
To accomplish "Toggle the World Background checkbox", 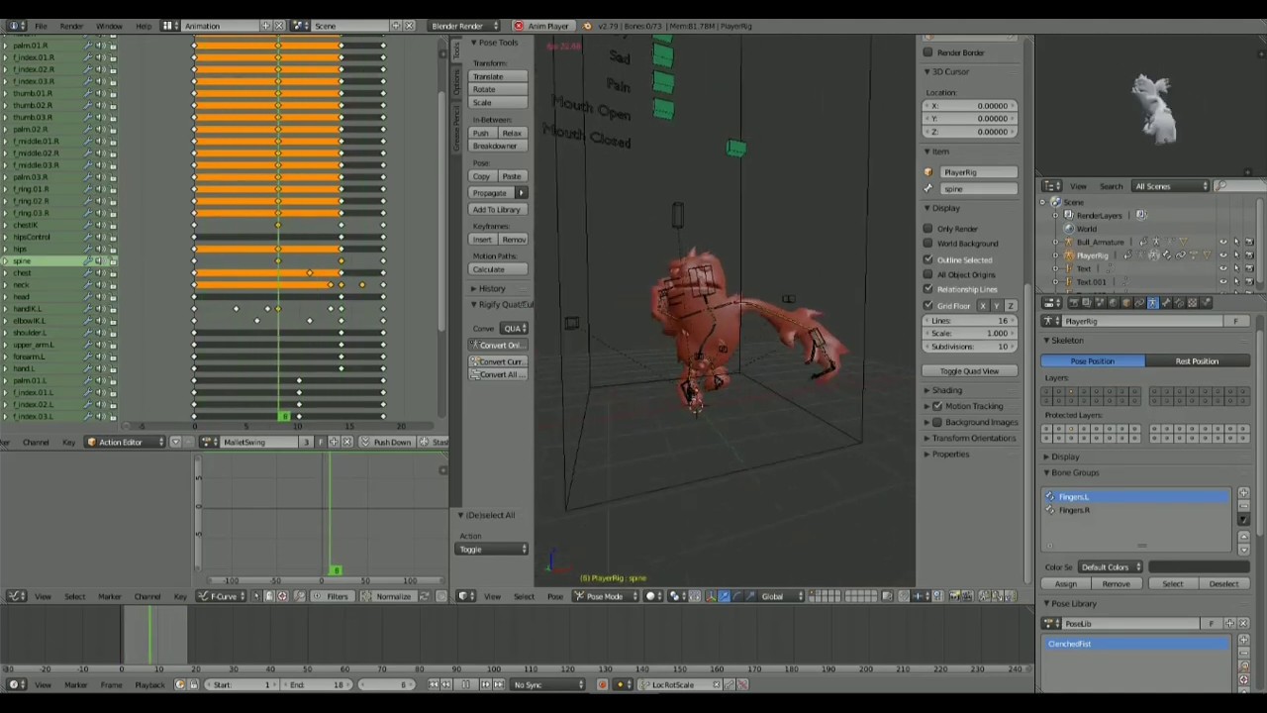I will 928,244.
